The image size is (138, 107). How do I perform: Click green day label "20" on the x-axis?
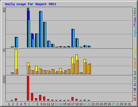[85, 104]
